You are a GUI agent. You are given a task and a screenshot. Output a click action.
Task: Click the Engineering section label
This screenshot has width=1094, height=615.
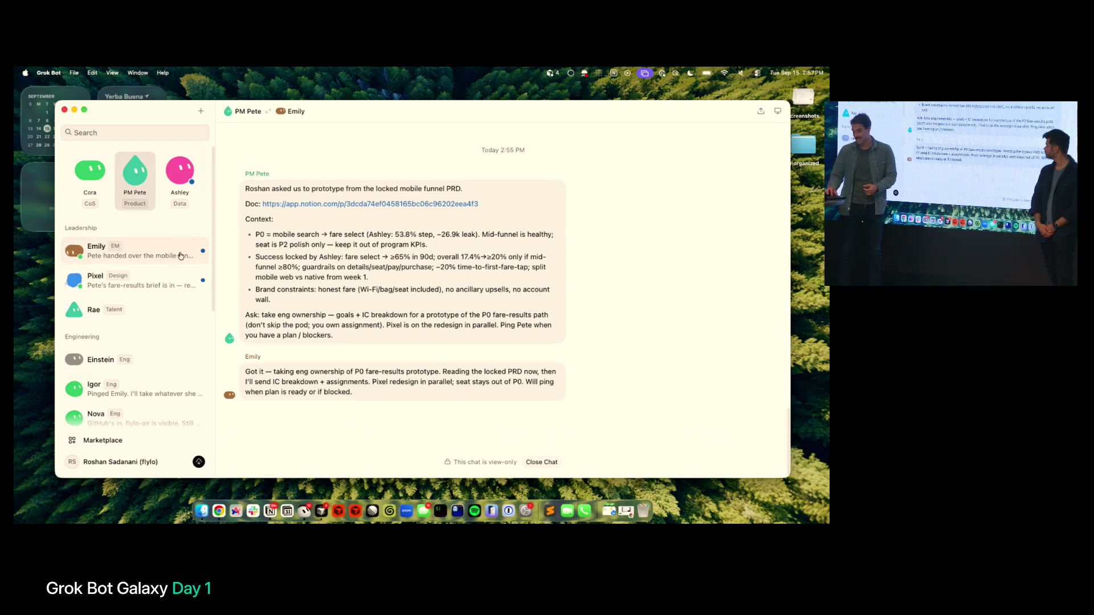coord(82,337)
